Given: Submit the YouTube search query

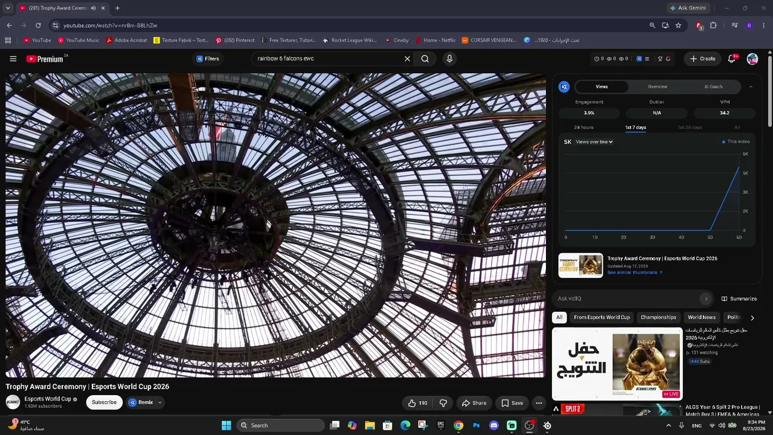Looking at the screenshot, I should [x=425, y=59].
